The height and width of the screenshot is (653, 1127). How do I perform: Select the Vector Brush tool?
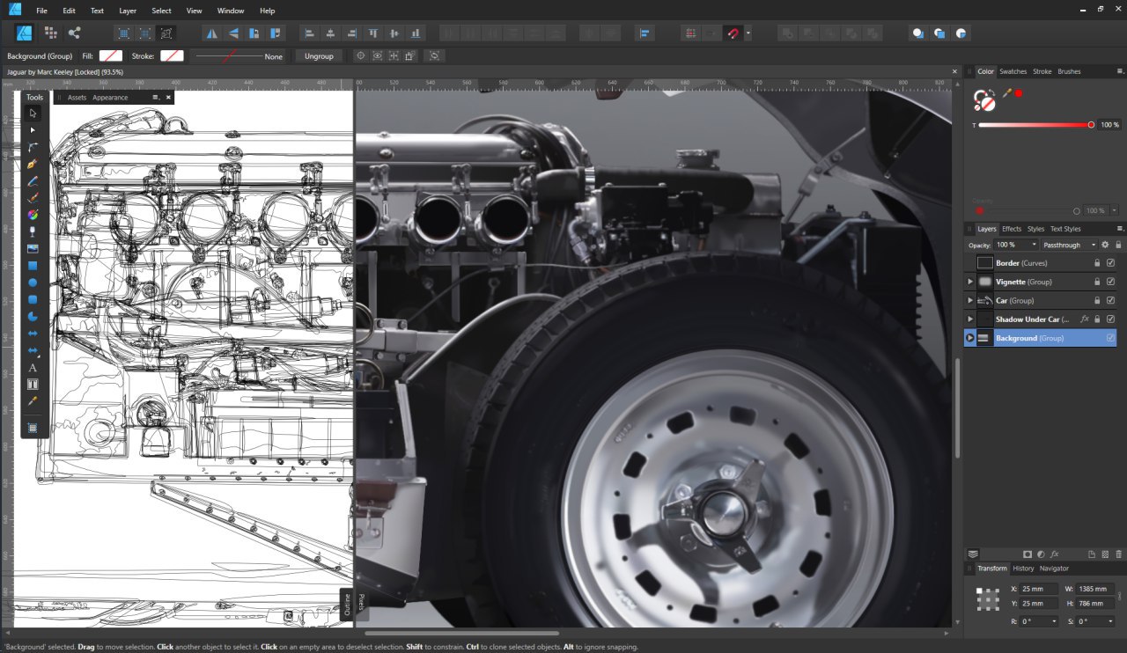click(33, 197)
